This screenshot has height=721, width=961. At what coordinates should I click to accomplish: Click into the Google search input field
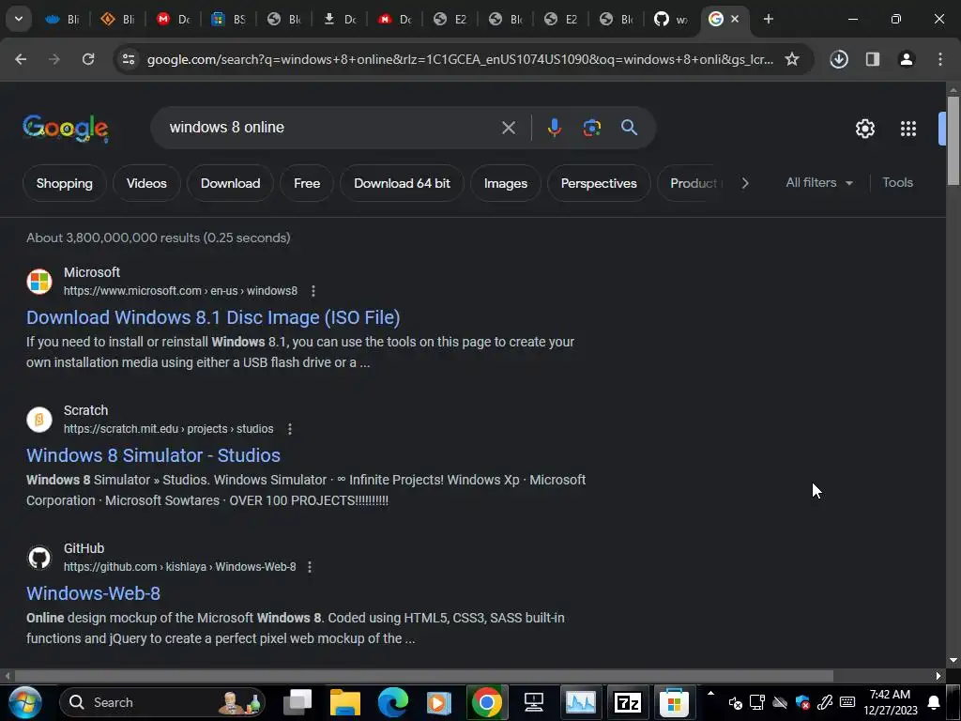tap(331, 128)
